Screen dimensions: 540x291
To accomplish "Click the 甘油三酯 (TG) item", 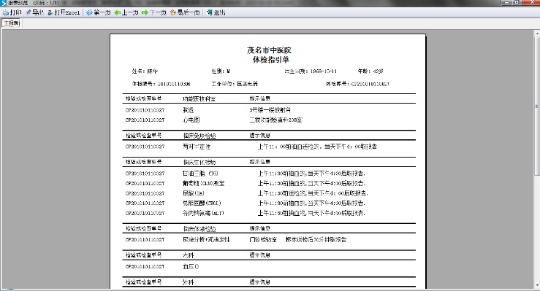I will click(x=200, y=174).
